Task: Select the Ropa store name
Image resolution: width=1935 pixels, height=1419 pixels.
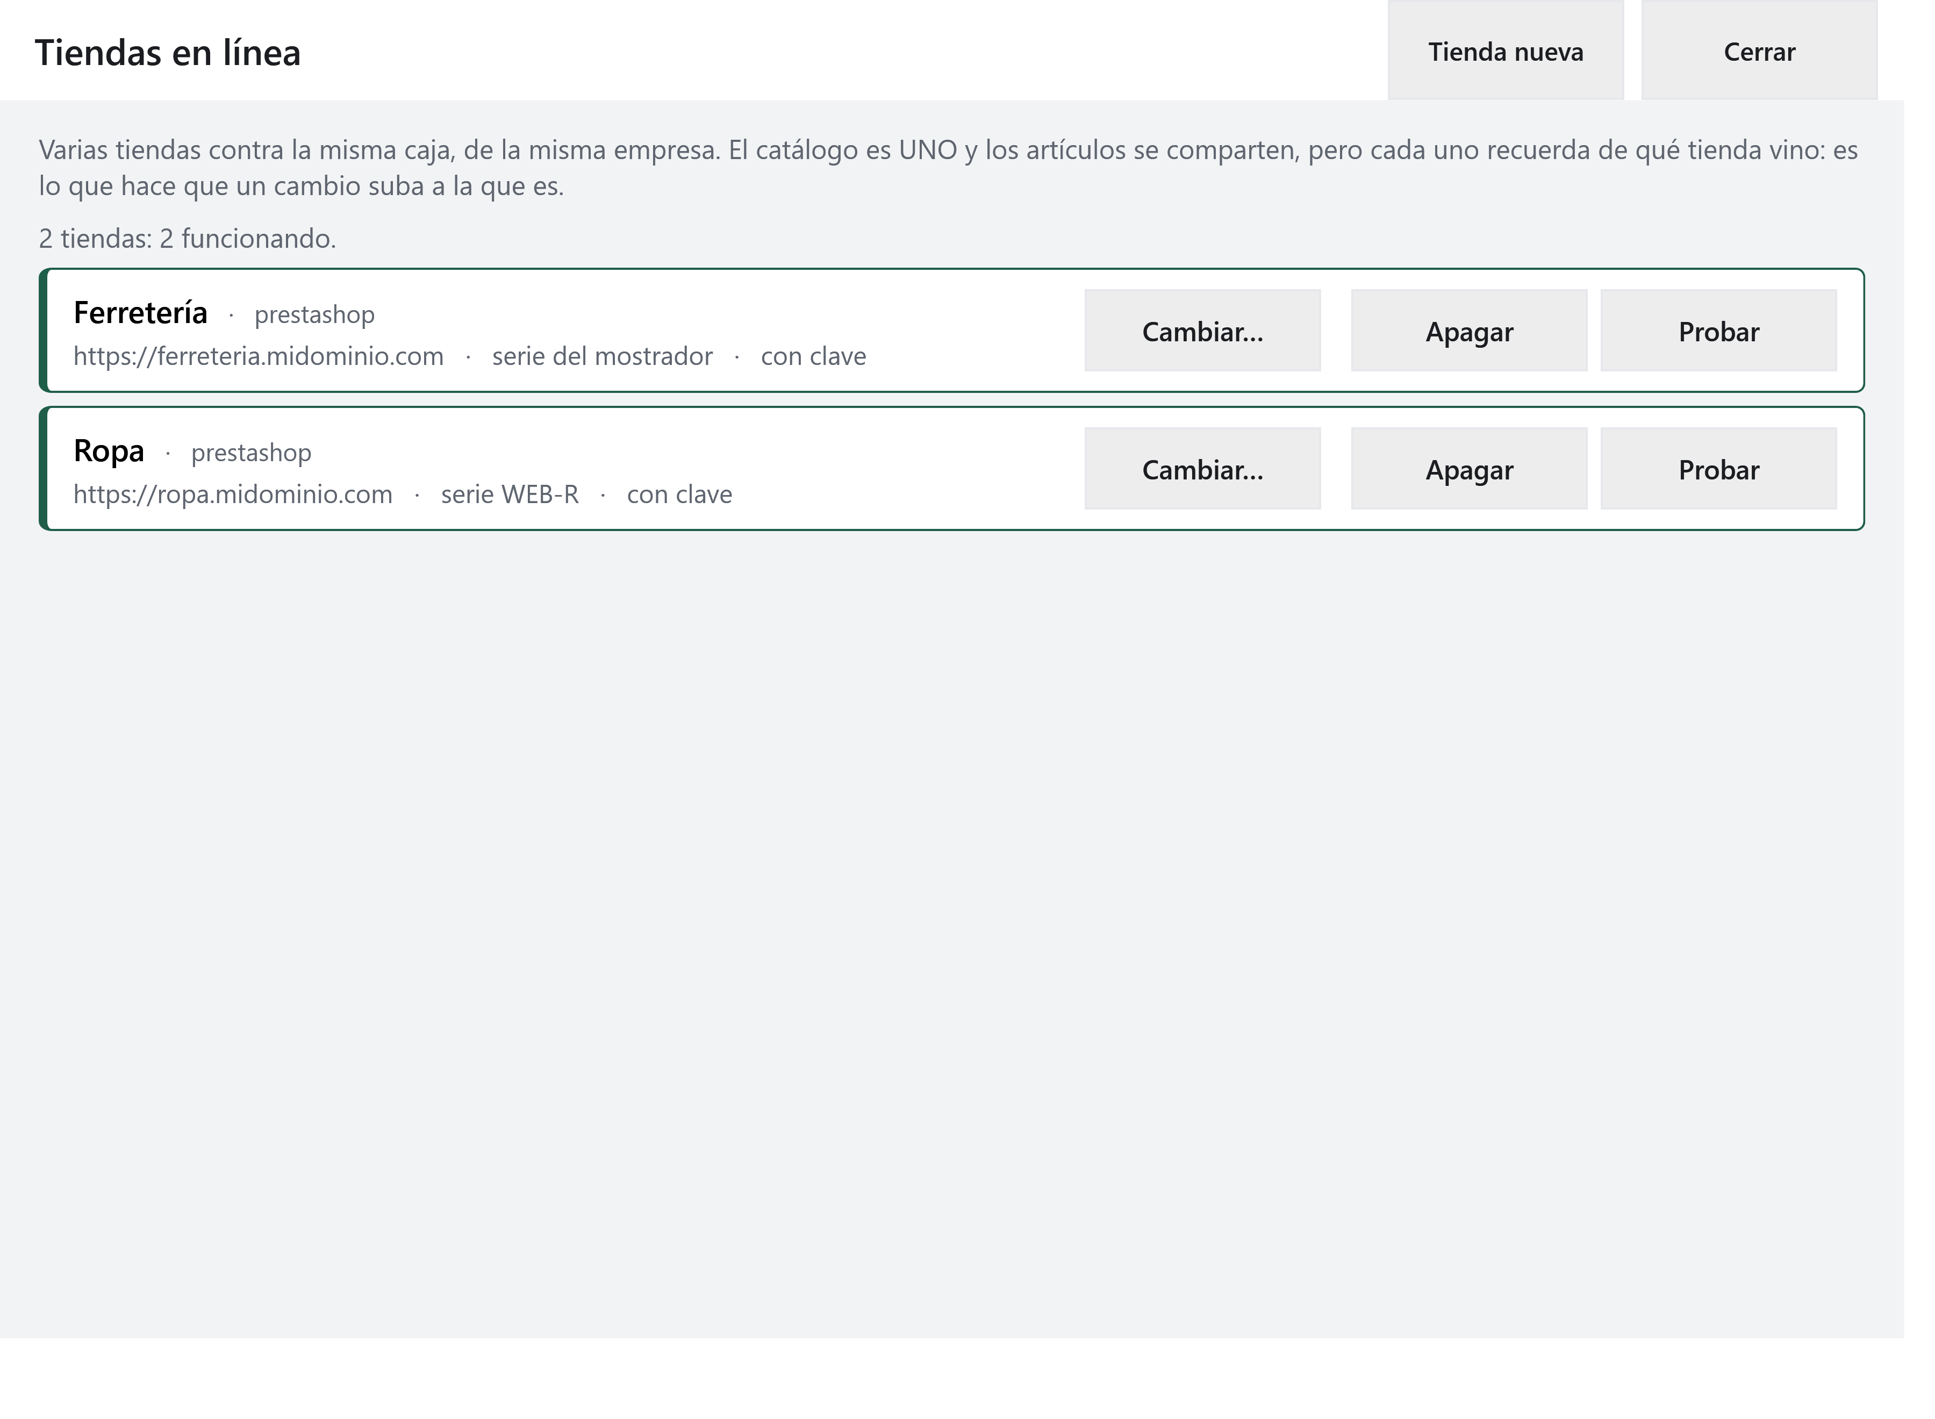Action: pos(109,451)
